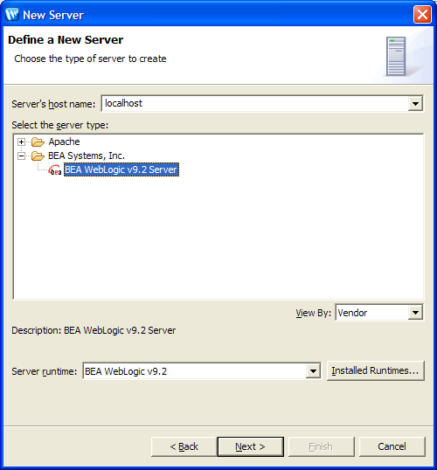The width and height of the screenshot is (437, 470).
Task: Go back with the Back button
Action: point(184,446)
